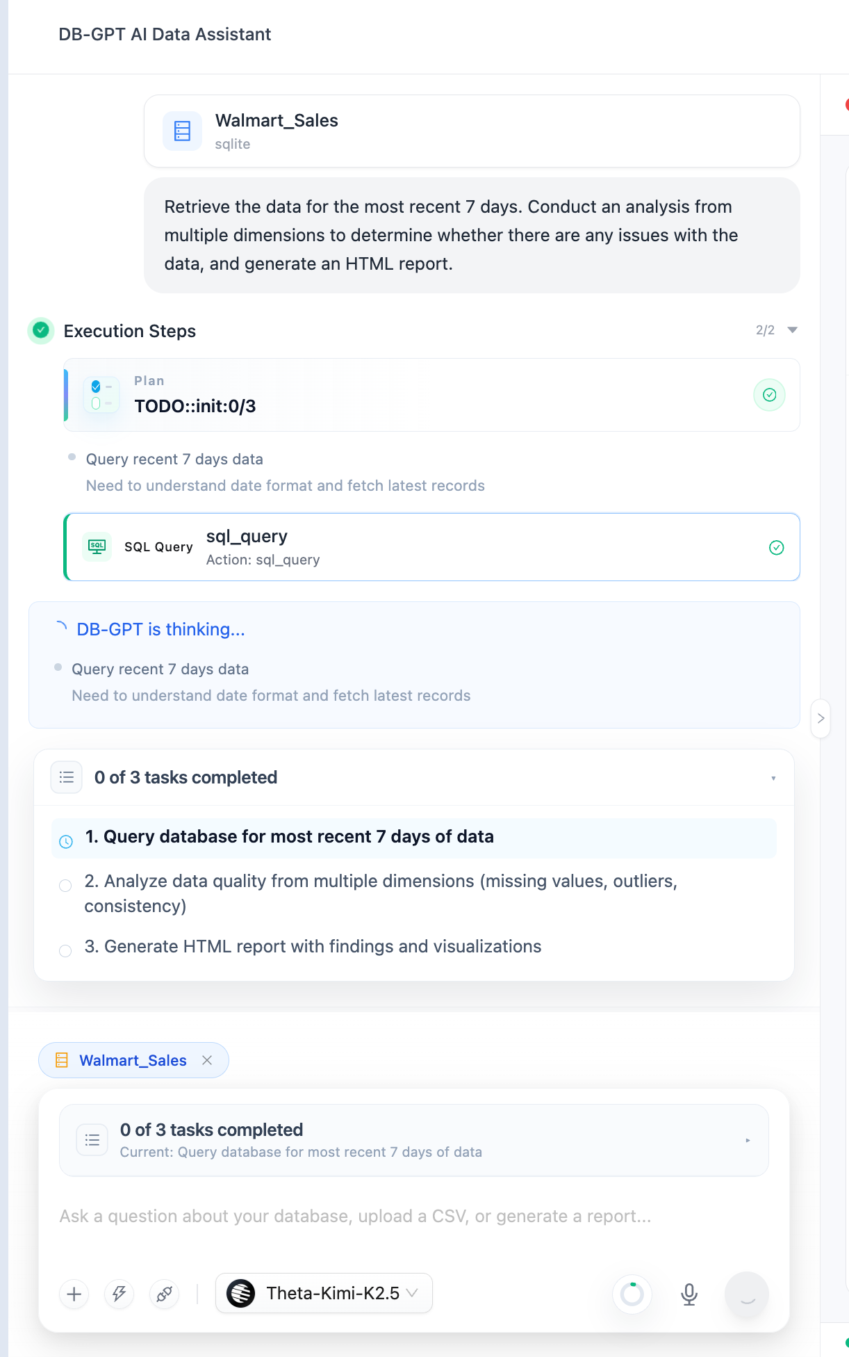This screenshot has height=1357, width=849.
Task: Click the clock icon beside task 1
Action: click(66, 842)
